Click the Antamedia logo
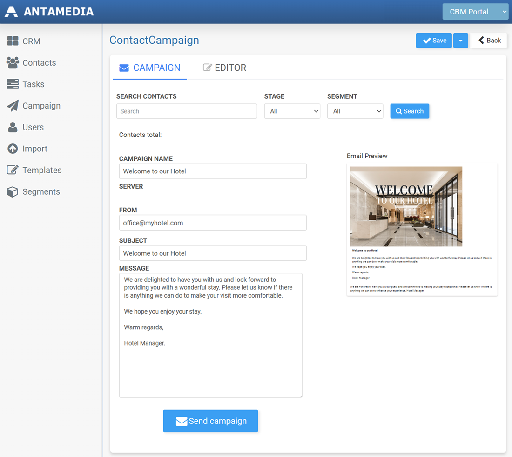 (x=49, y=12)
